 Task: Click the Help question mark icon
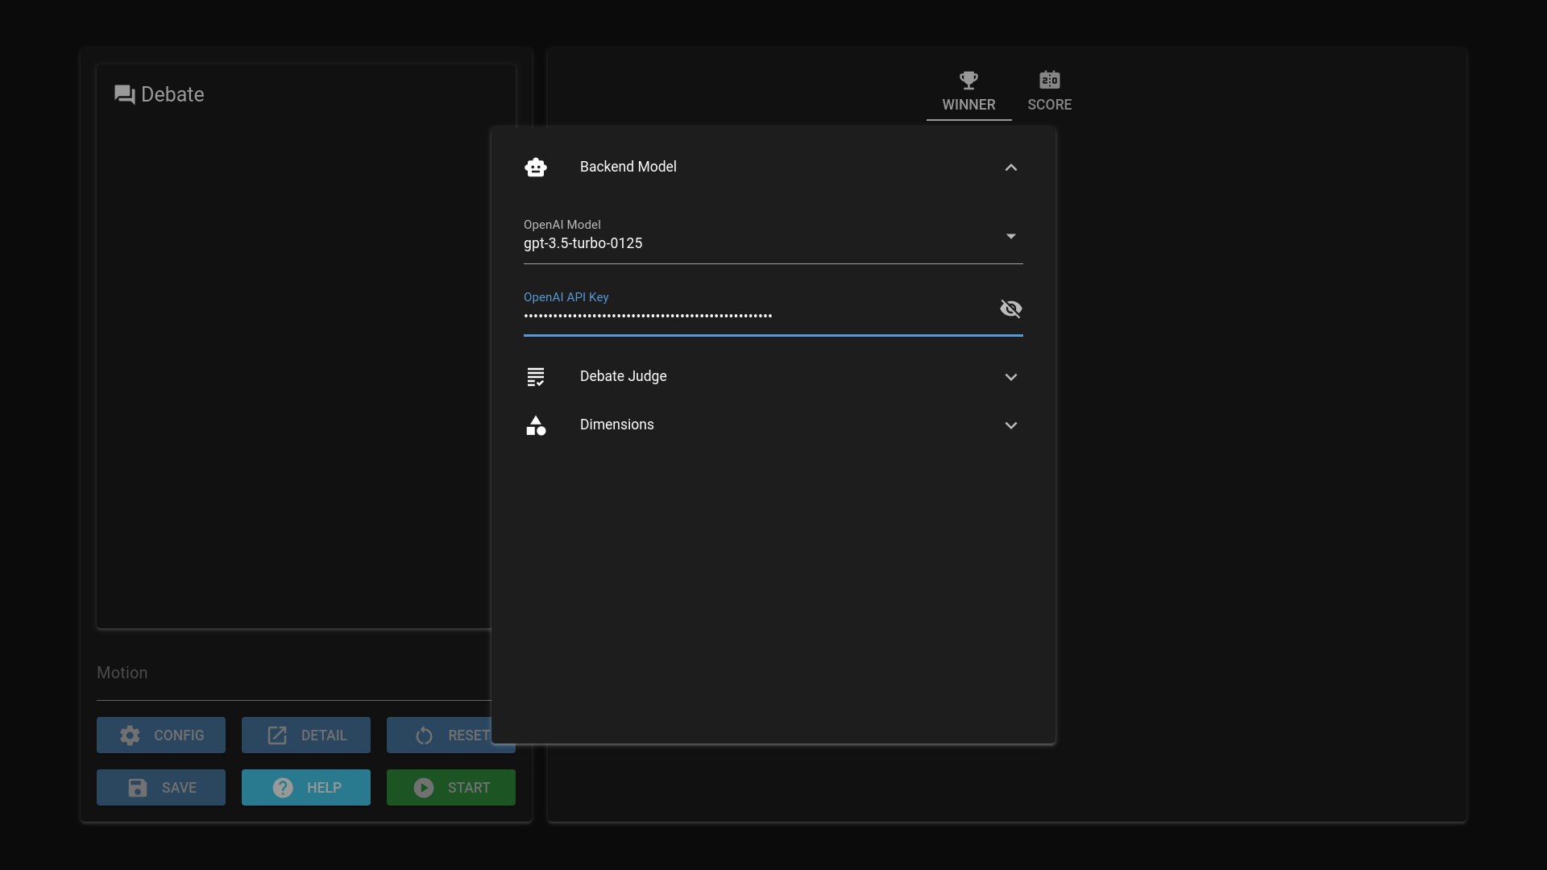click(x=283, y=788)
